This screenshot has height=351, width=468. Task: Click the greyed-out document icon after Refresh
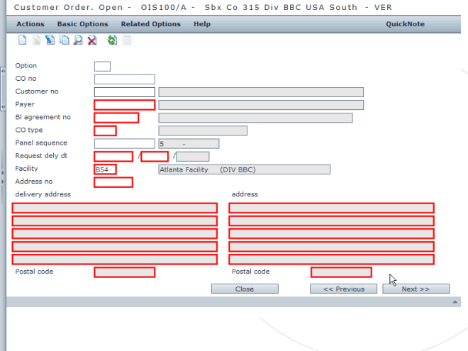[128, 41]
